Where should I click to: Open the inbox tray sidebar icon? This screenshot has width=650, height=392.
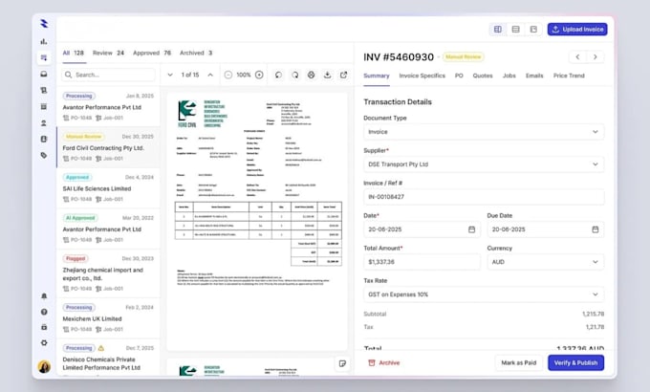[44, 74]
